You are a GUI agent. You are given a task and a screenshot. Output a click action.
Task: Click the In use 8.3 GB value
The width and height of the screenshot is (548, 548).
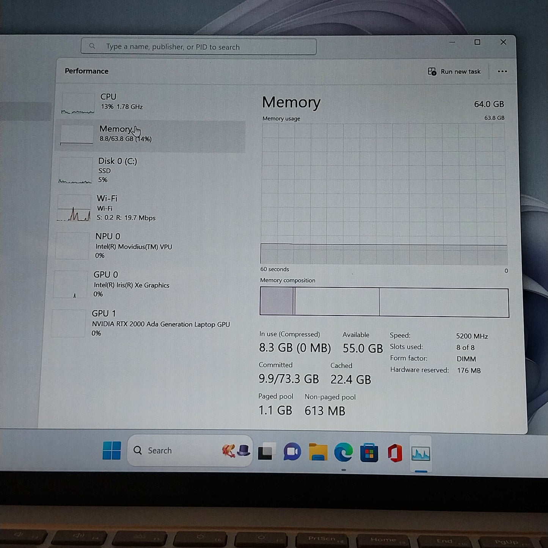[x=295, y=348]
